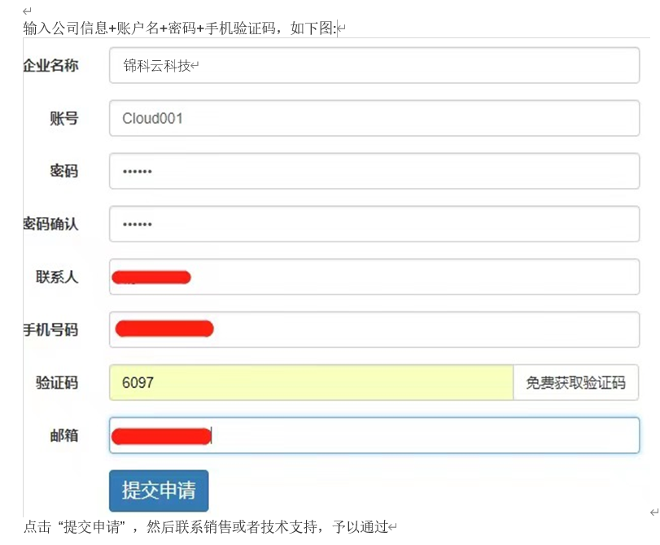Click the 邮箱 email input field
Viewport: 660px width, 545px height.
click(374, 435)
